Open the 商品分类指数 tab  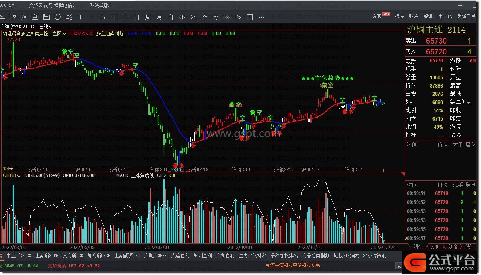(316, 256)
